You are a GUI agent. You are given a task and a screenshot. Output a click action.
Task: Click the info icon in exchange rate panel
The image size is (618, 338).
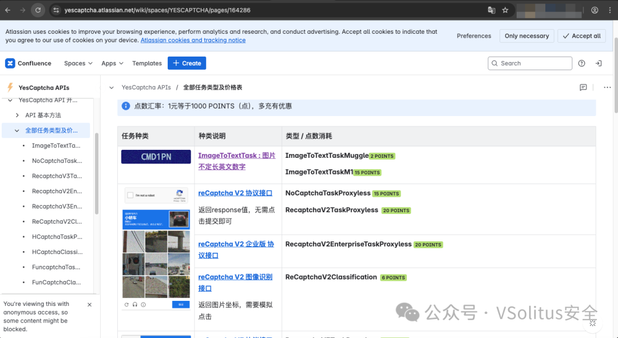[126, 106]
